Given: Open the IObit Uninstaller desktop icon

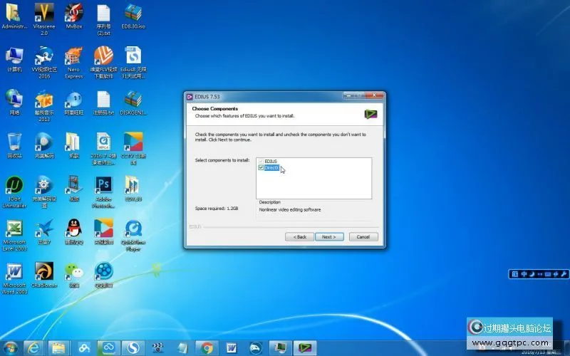Looking at the screenshot, I should (14, 186).
